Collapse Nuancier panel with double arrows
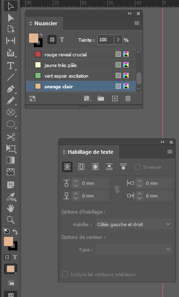This screenshot has height=297, width=179. pyautogui.click(x=129, y=14)
